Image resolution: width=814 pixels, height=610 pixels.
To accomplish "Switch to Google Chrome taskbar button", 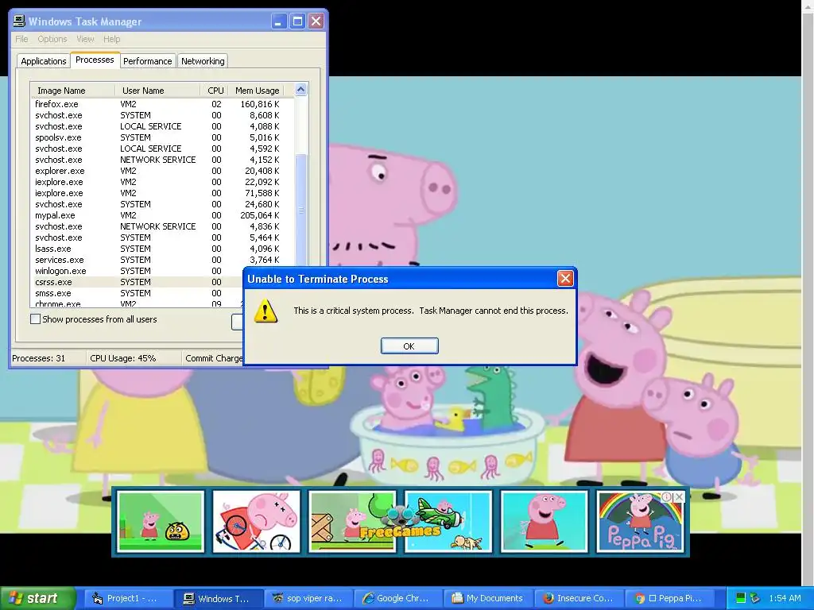I will (x=399, y=598).
